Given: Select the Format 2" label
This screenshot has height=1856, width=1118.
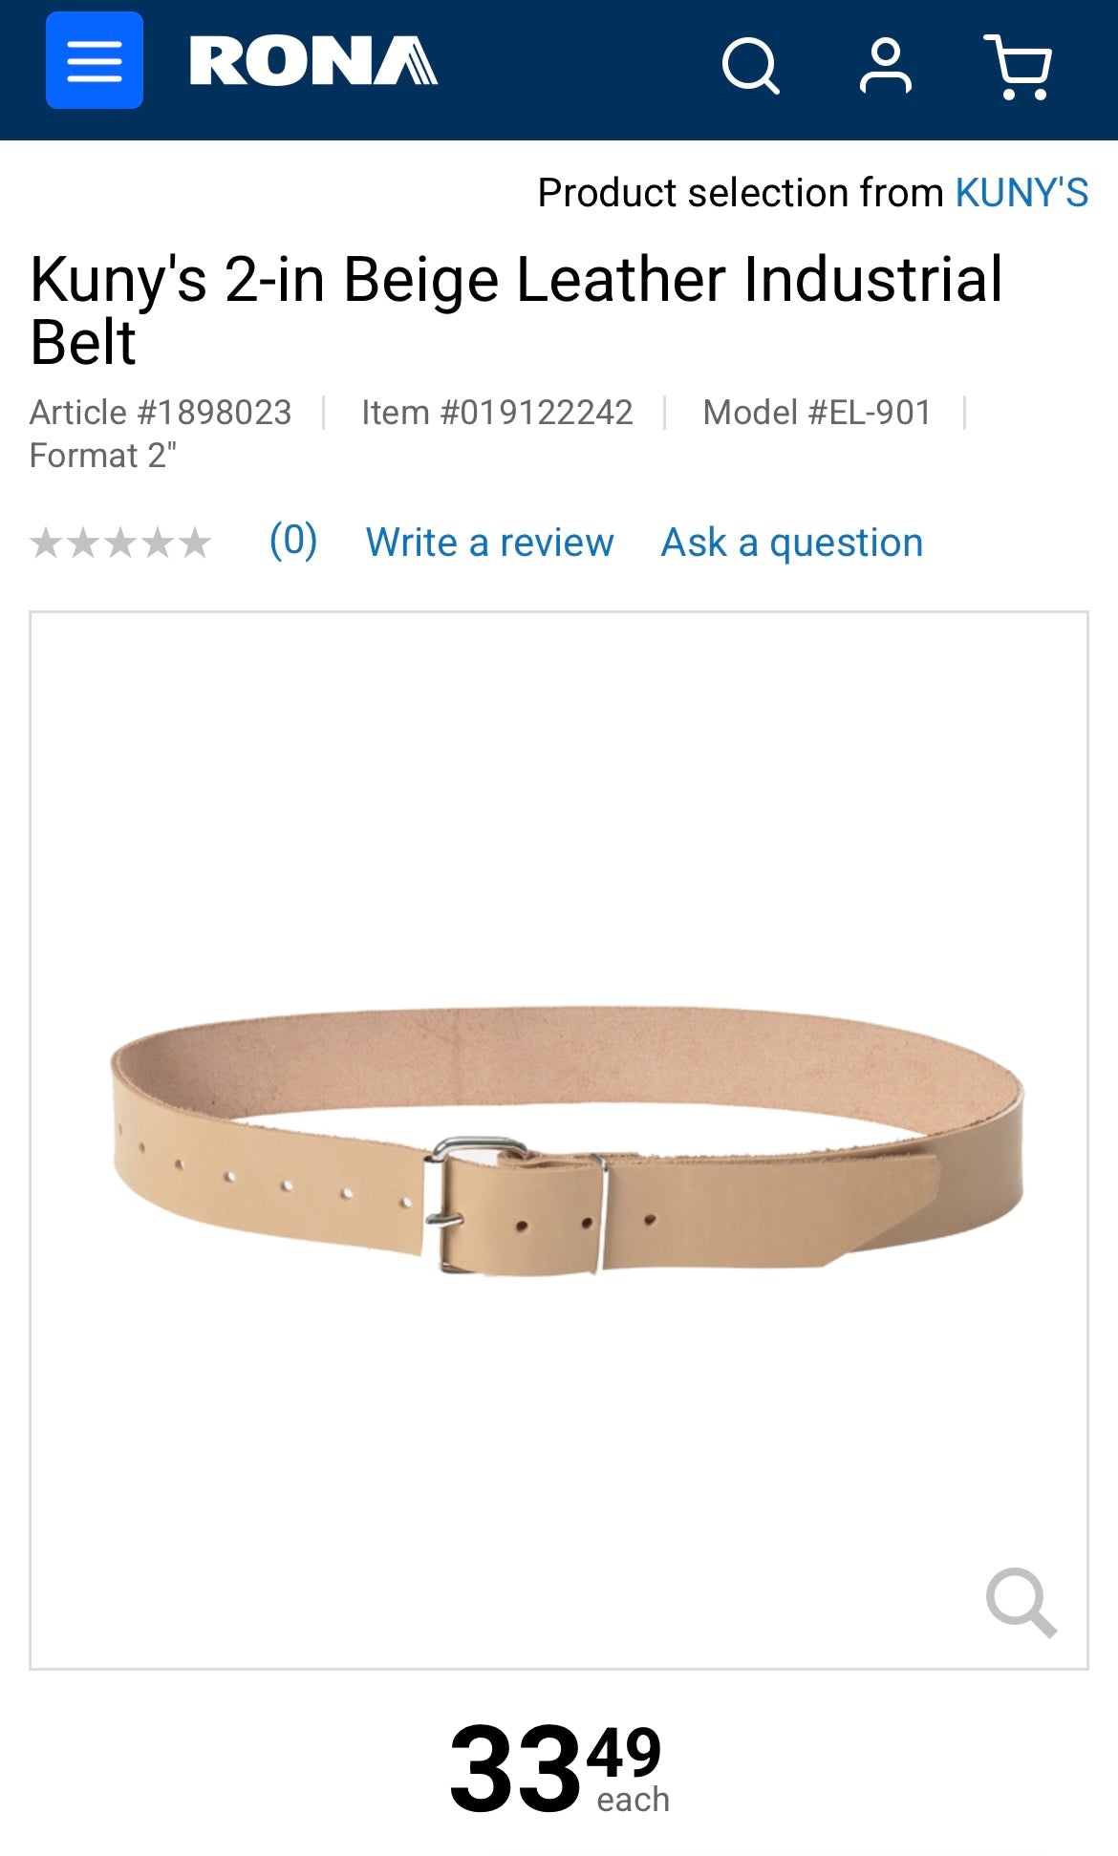Looking at the screenshot, I should pos(103,456).
